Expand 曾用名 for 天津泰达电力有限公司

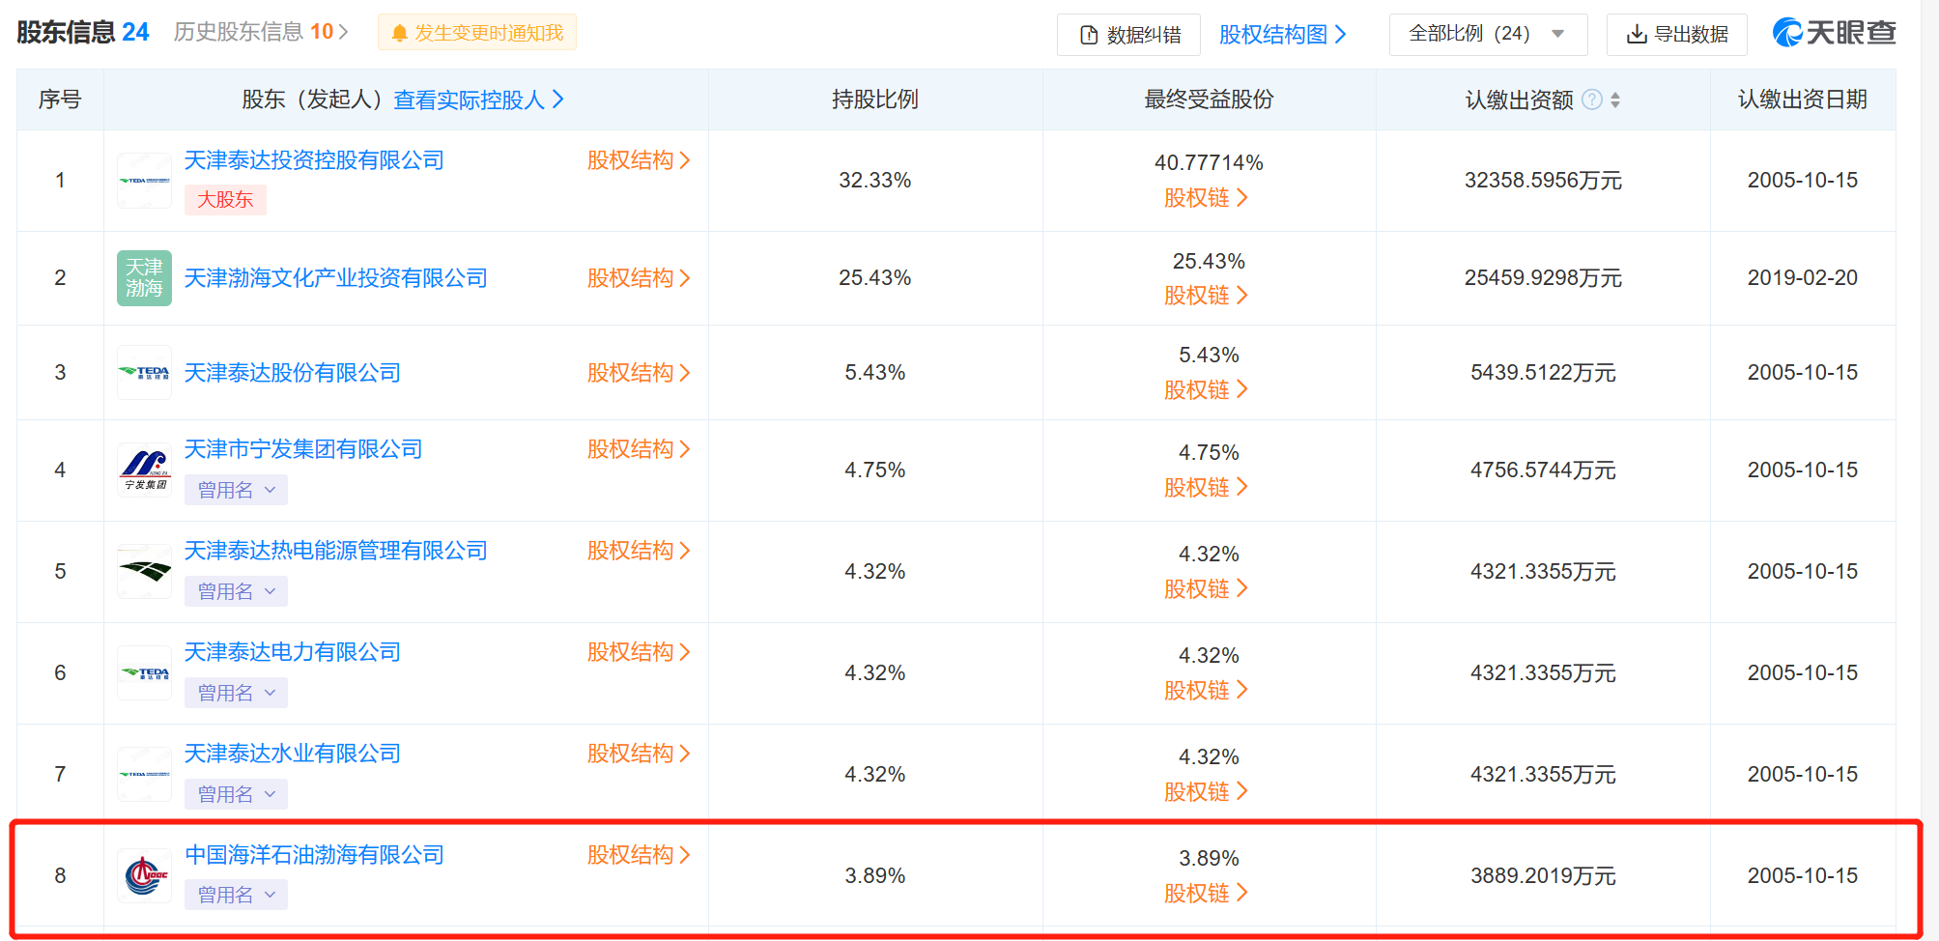tap(236, 693)
